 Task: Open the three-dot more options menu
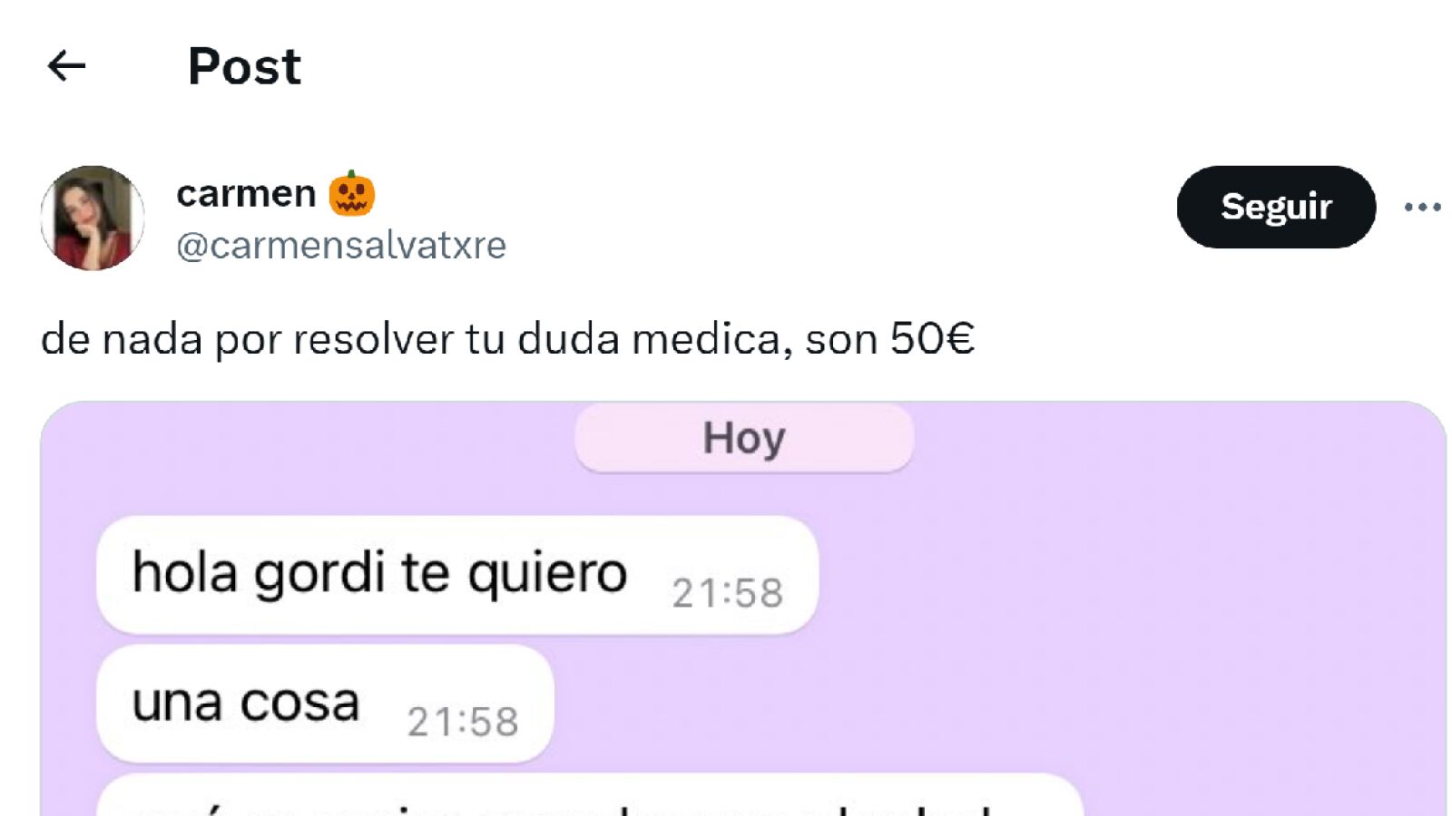(1422, 207)
